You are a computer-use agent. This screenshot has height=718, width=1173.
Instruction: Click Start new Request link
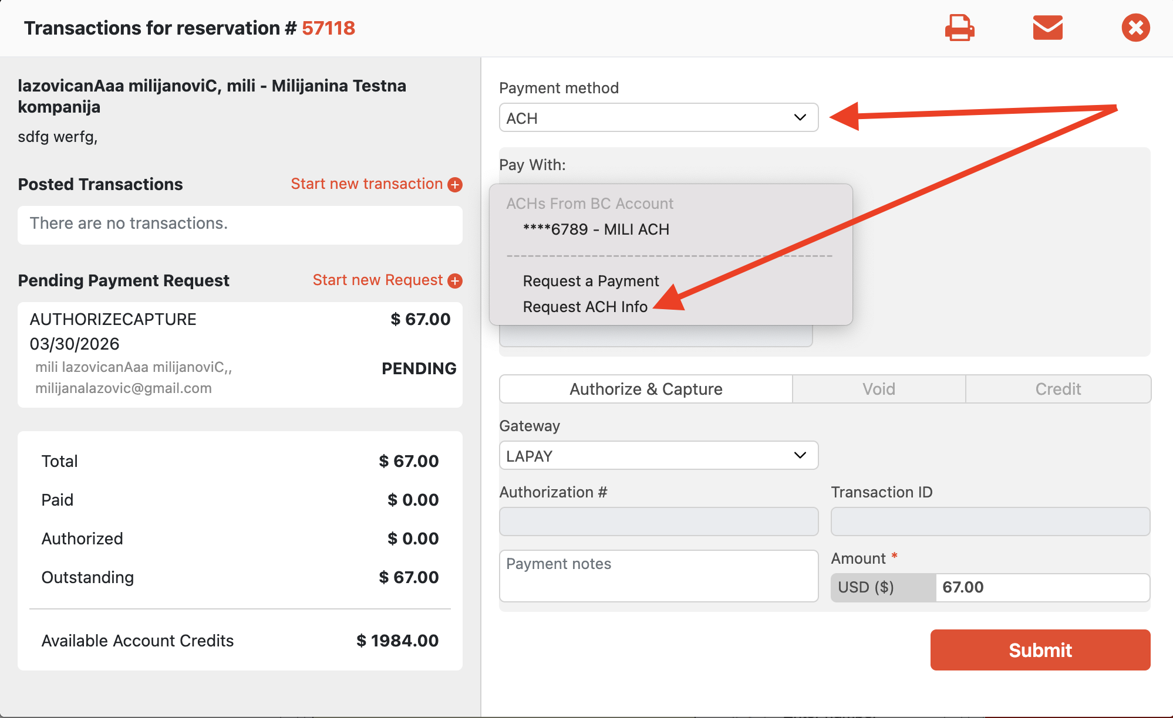coord(377,280)
